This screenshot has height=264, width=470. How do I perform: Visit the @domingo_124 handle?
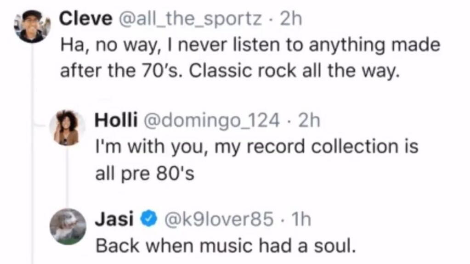pyautogui.click(x=212, y=120)
